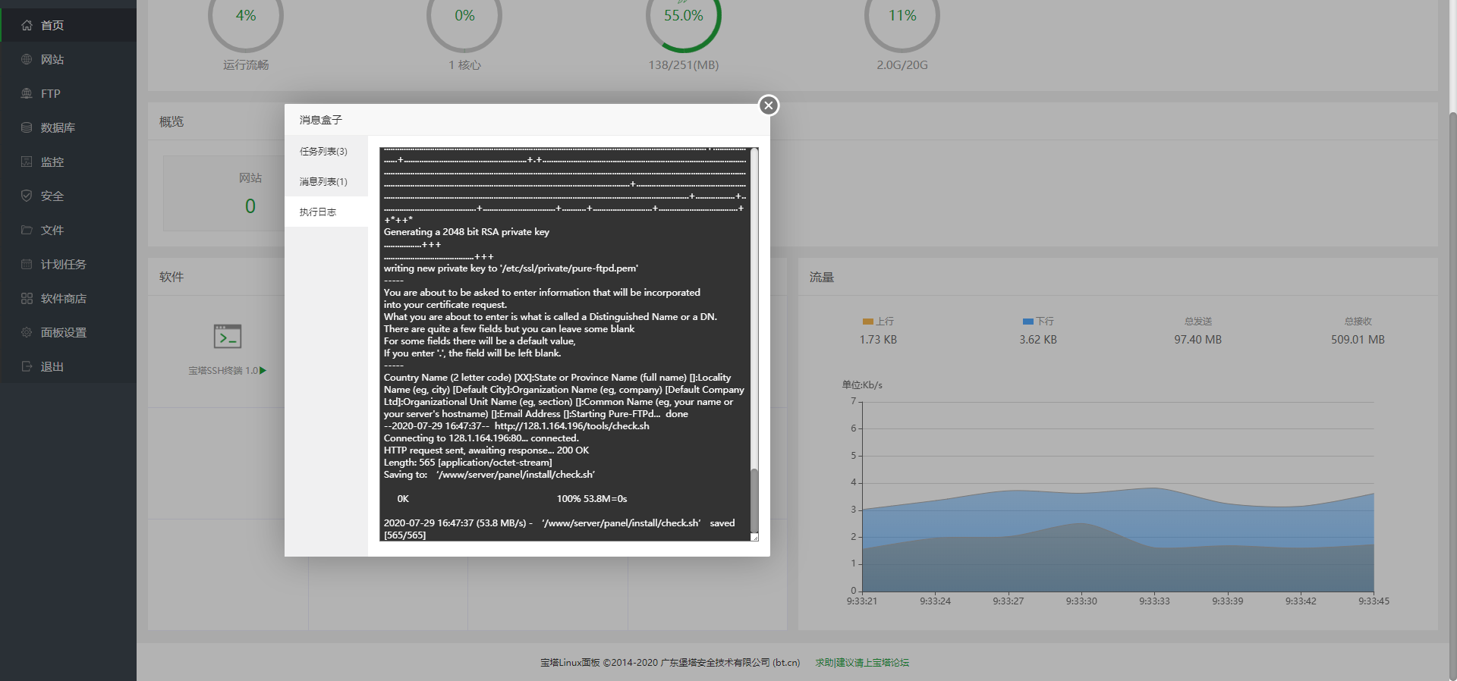Open 软件商店 in the sidebar
The image size is (1457, 681).
(68, 298)
